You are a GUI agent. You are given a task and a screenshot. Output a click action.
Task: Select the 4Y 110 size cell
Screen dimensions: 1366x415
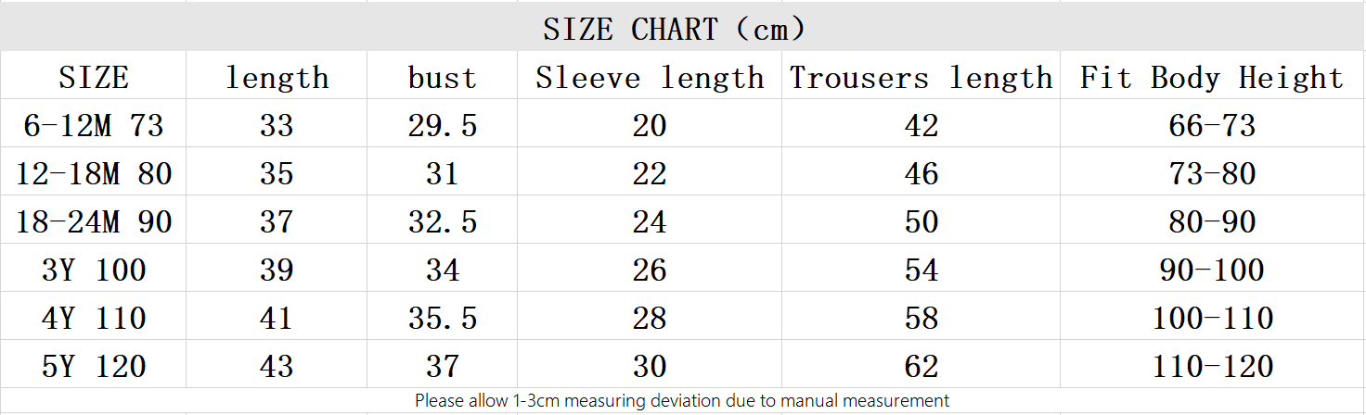click(x=94, y=318)
